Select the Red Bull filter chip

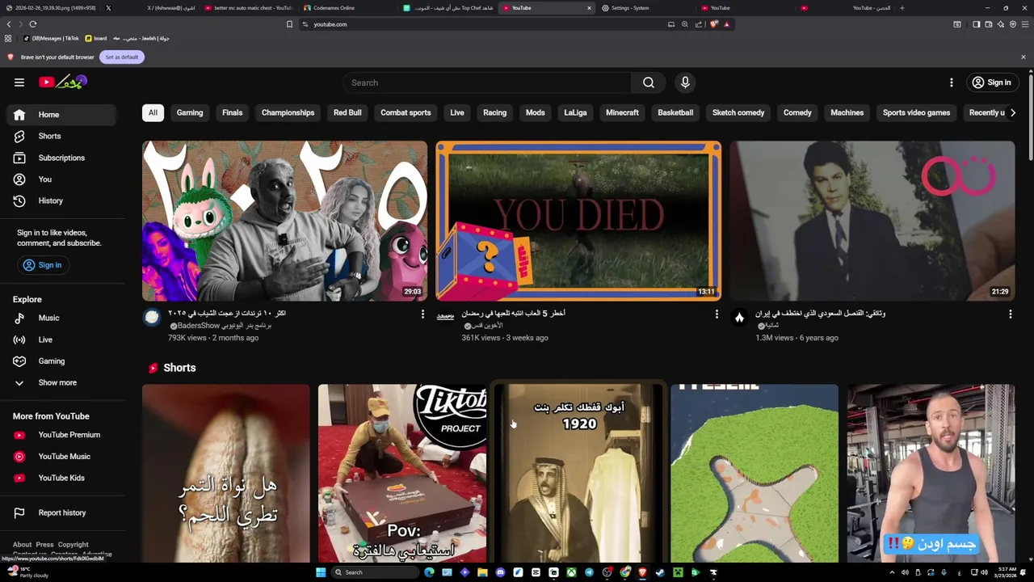click(x=347, y=112)
